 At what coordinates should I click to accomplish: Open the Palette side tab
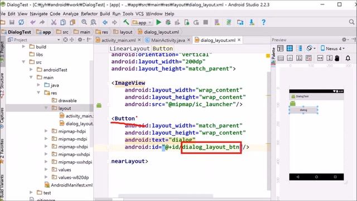pyautogui.click(x=273, y=56)
